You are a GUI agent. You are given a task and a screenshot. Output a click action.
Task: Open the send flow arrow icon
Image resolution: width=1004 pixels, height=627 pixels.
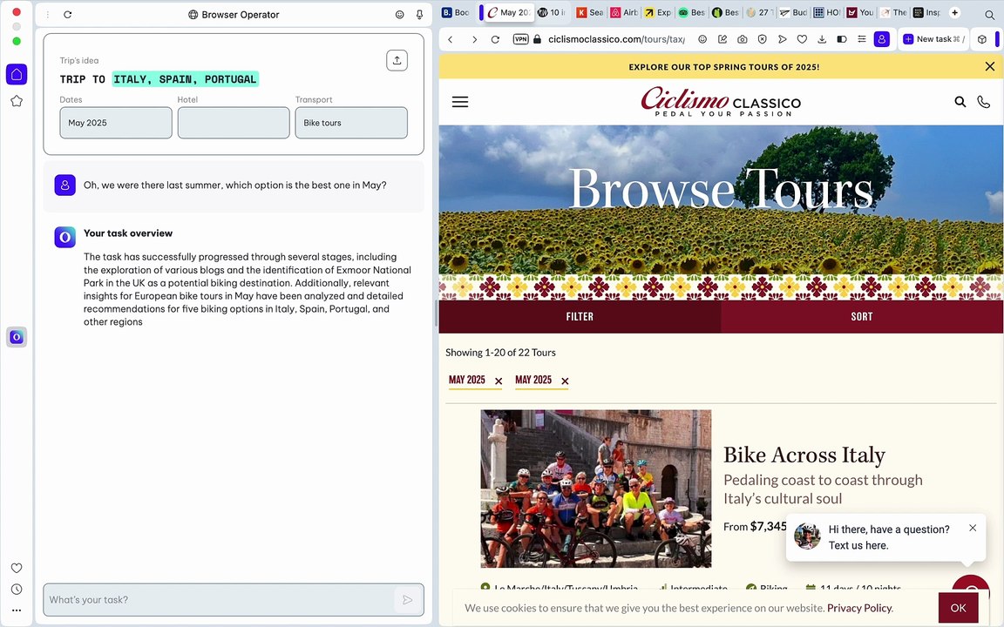click(782, 39)
